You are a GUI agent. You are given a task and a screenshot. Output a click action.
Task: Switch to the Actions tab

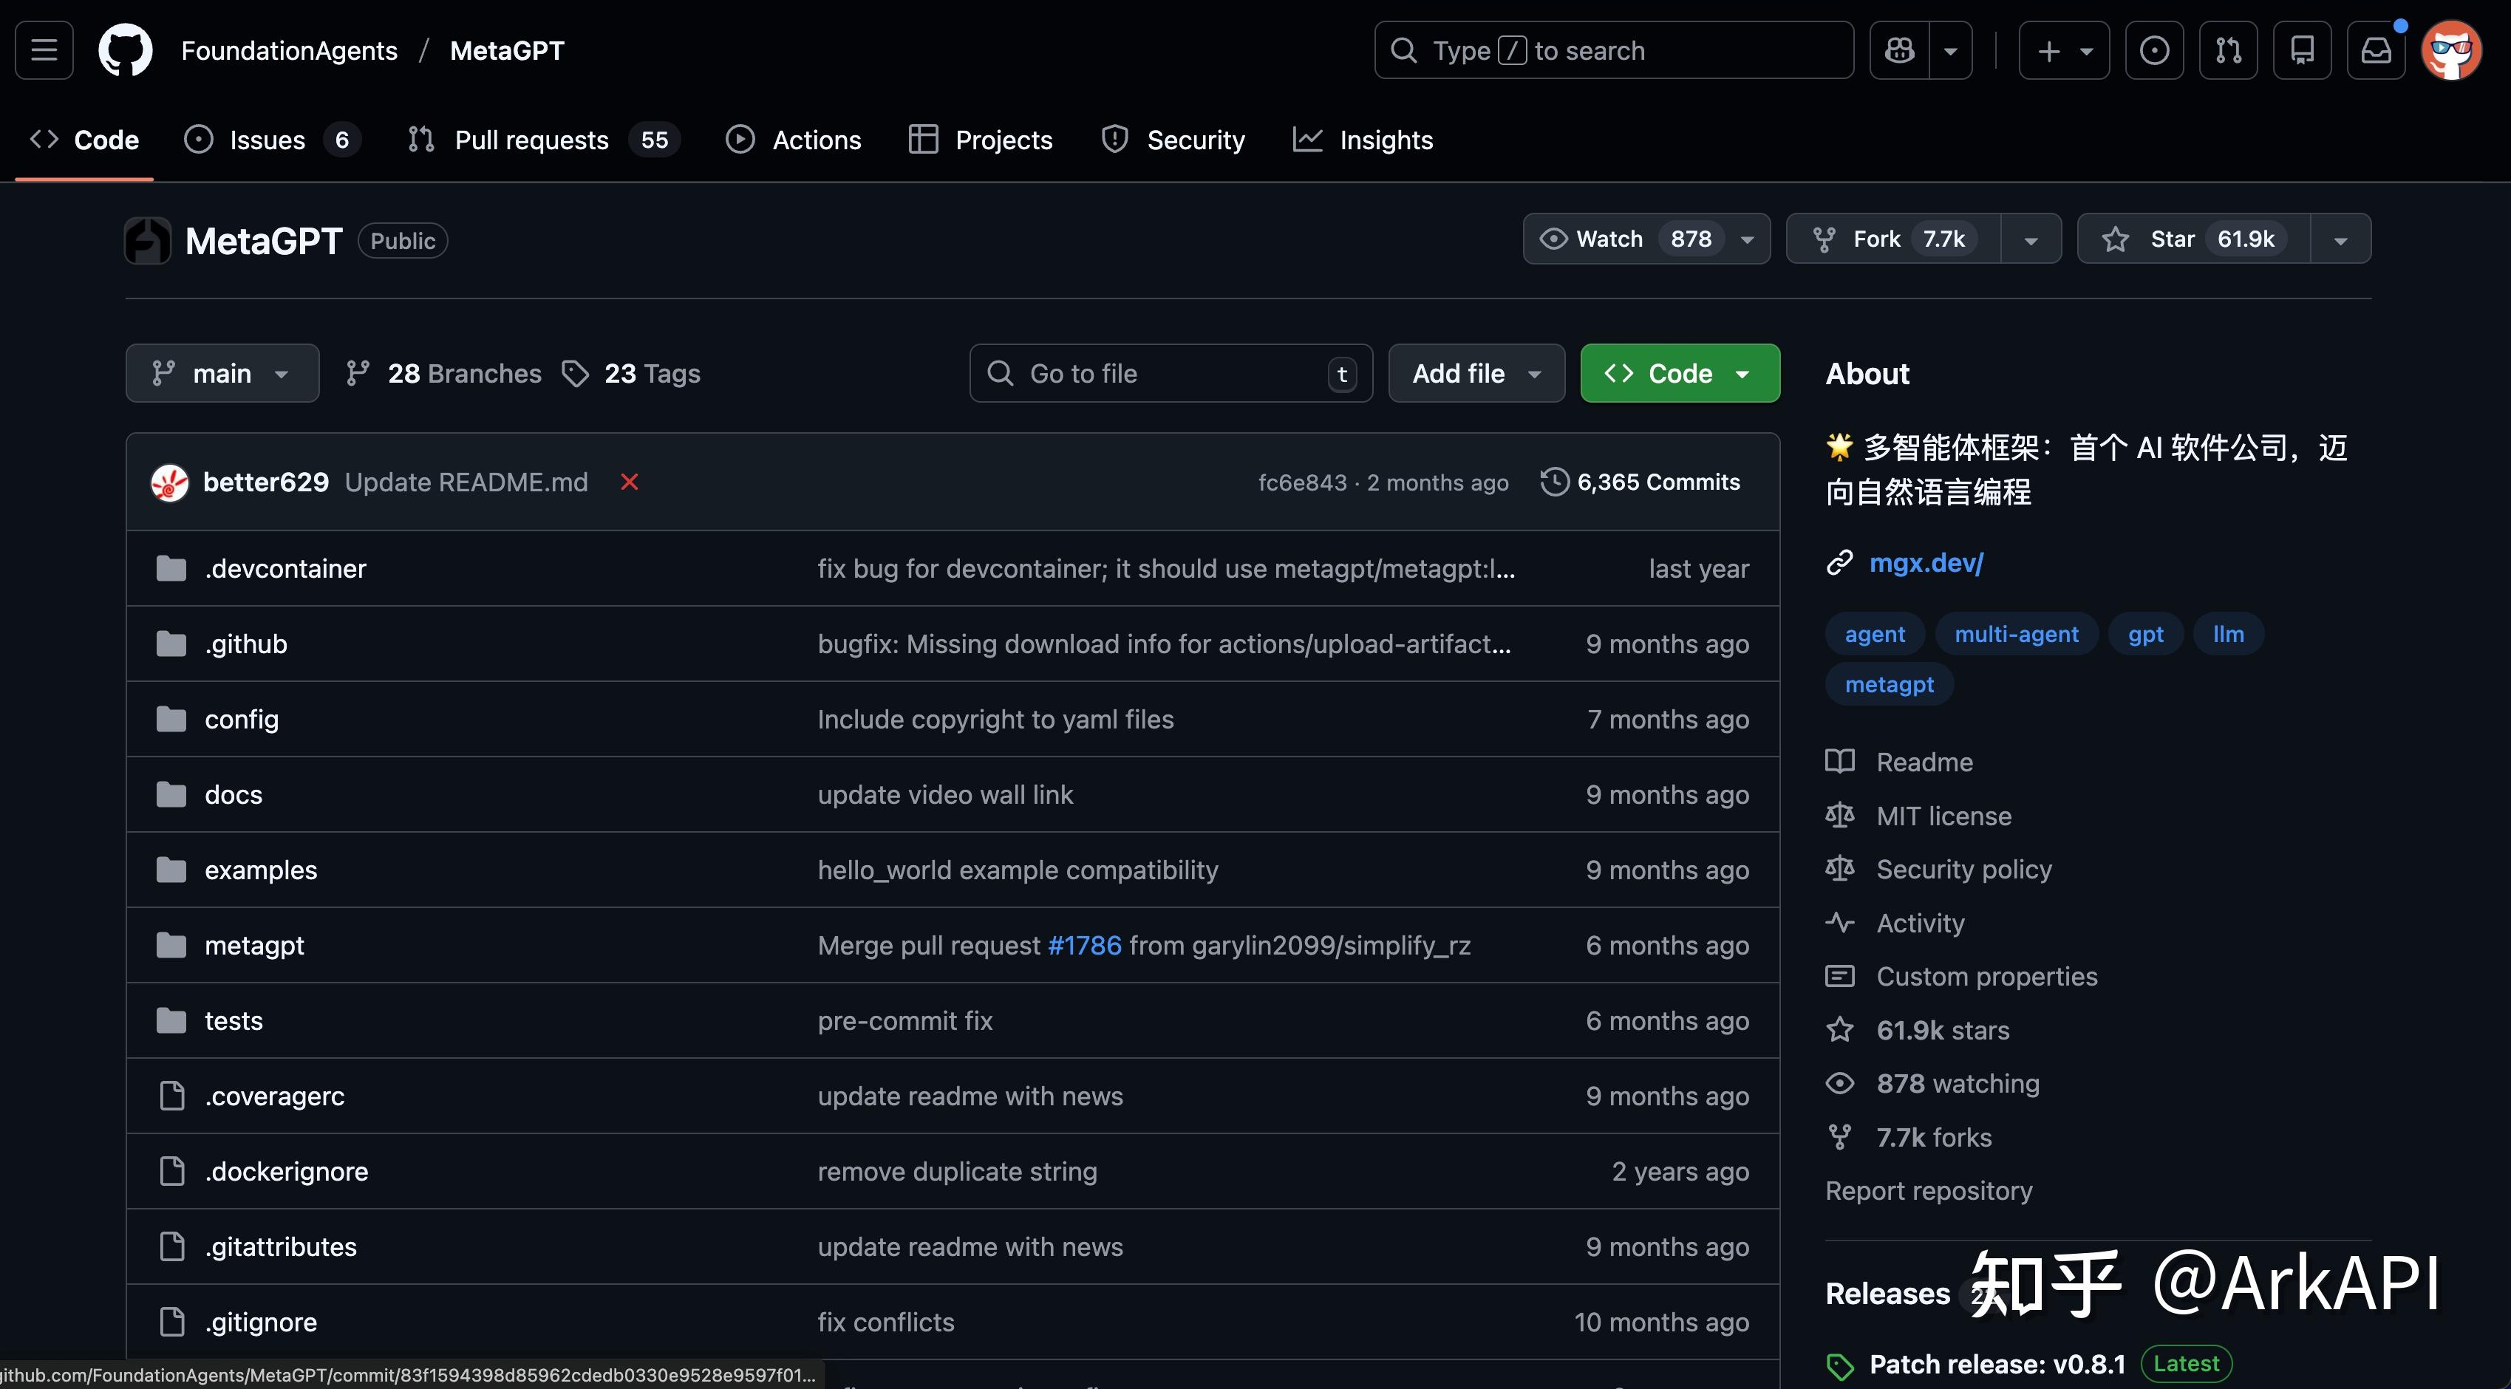pyautogui.click(x=794, y=140)
